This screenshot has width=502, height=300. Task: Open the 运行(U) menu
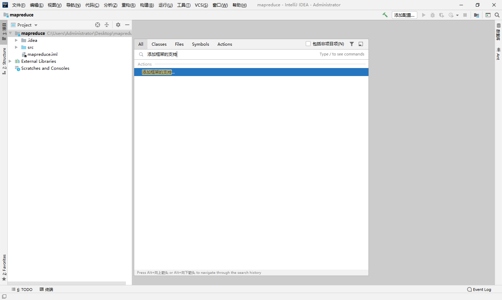click(166, 5)
